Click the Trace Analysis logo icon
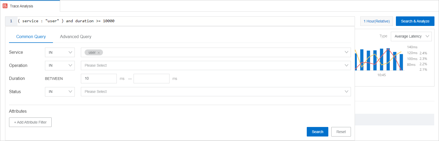This screenshot has height=141, width=439. (x=5, y=6)
